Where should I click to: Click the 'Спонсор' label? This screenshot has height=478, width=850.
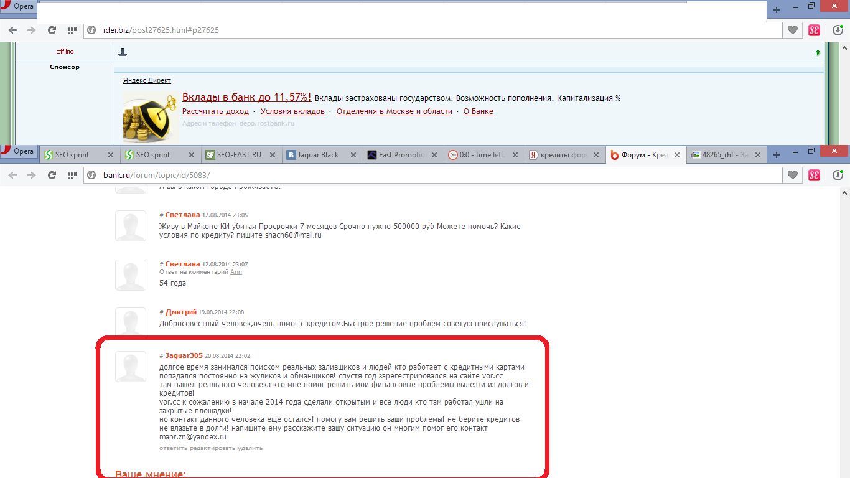pyautogui.click(x=65, y=67)
